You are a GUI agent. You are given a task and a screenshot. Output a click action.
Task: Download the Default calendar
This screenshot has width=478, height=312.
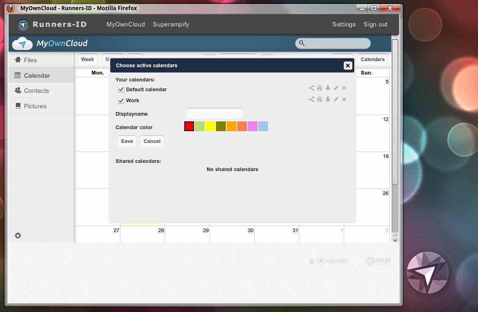[x=328, y=88]
